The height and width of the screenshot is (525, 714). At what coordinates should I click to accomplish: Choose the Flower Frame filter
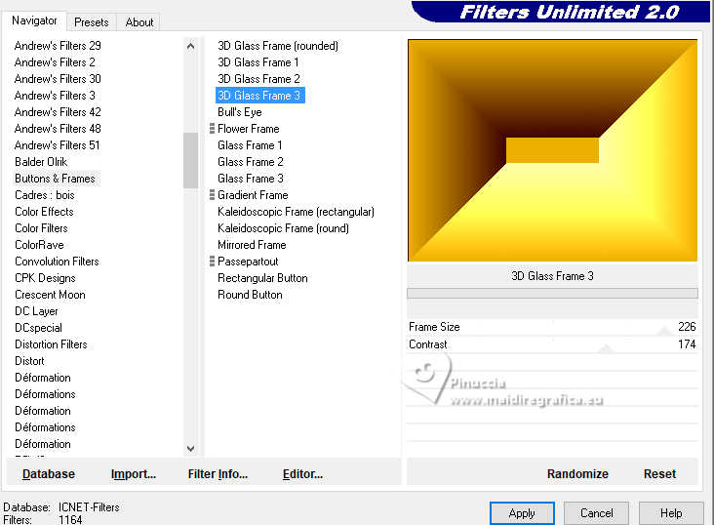(x=248, y=129)
